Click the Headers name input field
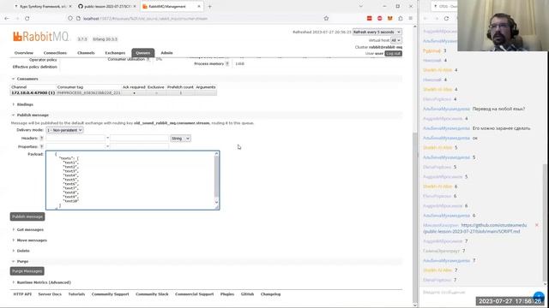 point(75,139)
